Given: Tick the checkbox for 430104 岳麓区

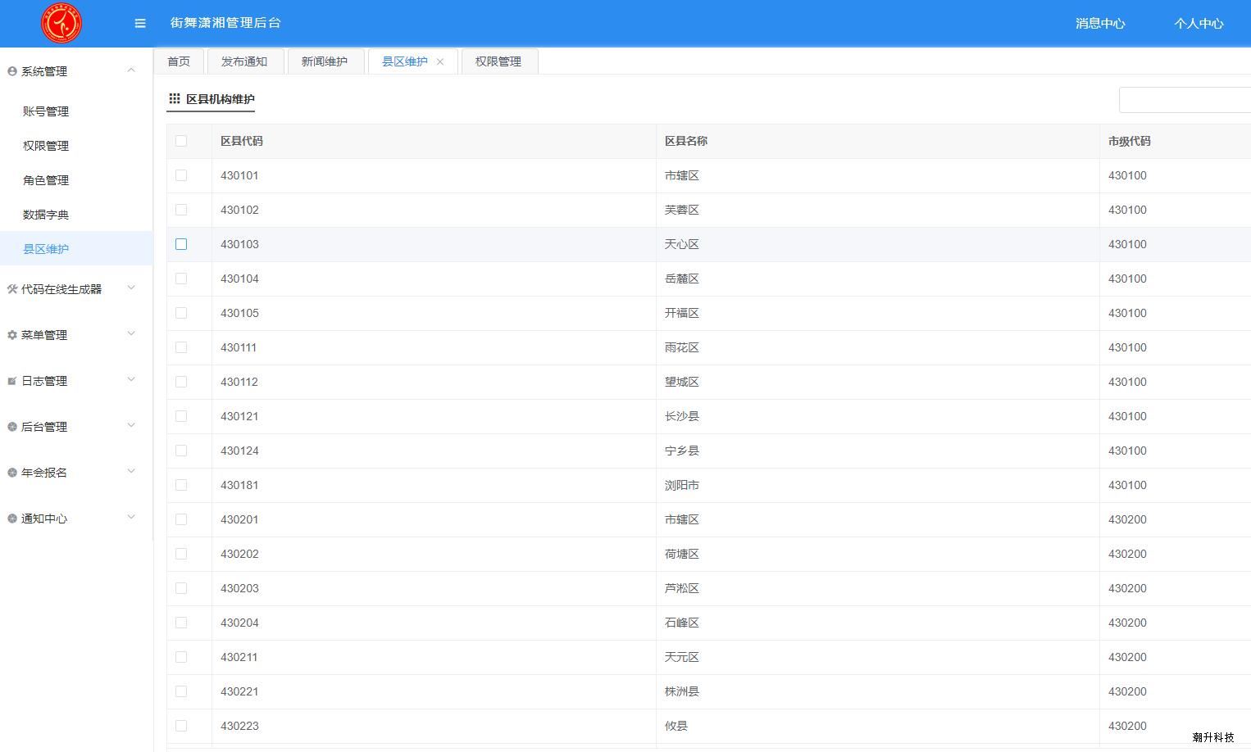Looking at the screenshot, I should tap(181, 279).
